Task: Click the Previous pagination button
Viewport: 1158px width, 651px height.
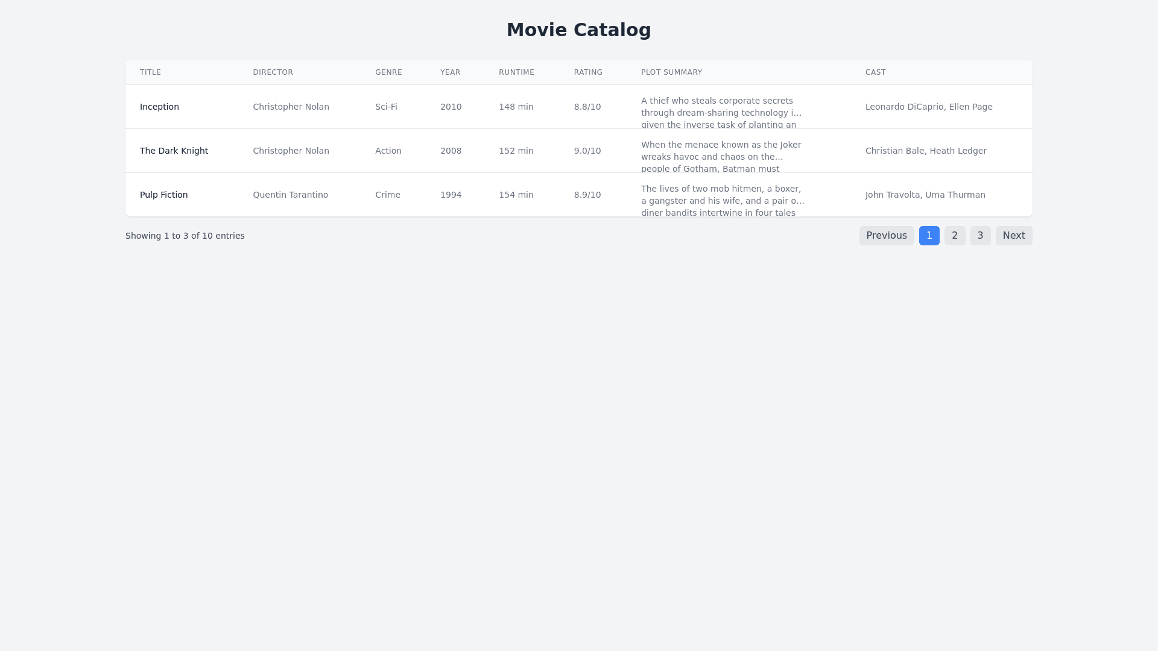Action: tap(886, 236)
